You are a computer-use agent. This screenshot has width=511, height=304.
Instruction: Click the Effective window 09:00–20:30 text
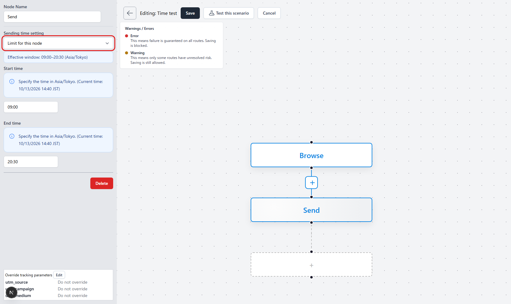coord(47,57)
